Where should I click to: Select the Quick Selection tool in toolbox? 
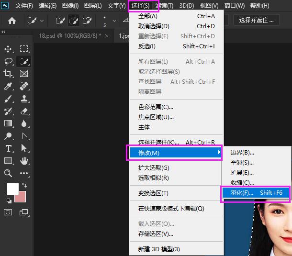point(24,61)
